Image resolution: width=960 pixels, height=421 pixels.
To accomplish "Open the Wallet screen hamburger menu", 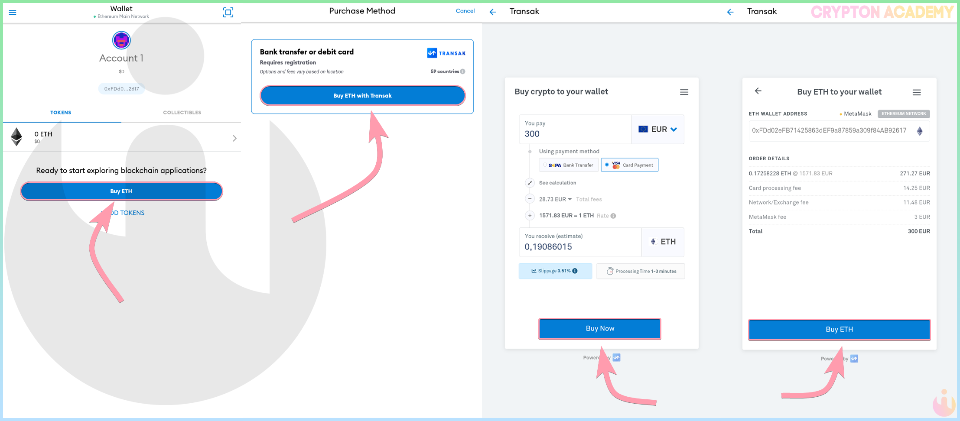I will point(13,13).
